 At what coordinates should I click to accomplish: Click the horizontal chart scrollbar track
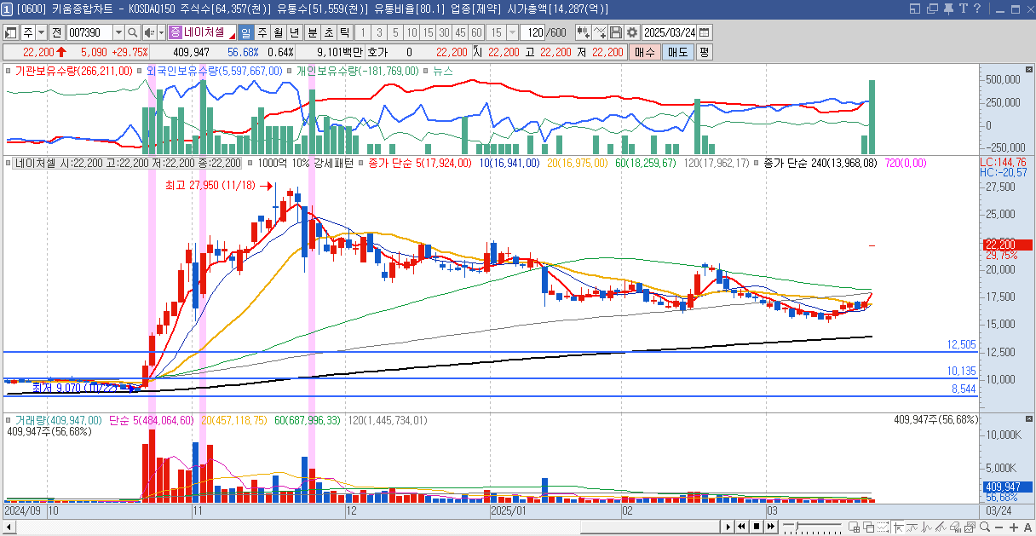[366, 527]
